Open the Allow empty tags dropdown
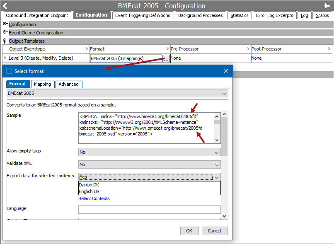The width and height of the screenshot is (334, 244). coord(150,152)
